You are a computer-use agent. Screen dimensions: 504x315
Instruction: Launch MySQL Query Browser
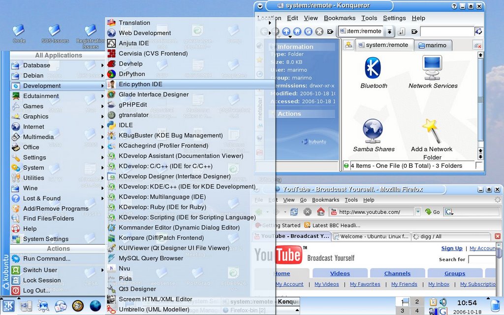pos(191,258)
